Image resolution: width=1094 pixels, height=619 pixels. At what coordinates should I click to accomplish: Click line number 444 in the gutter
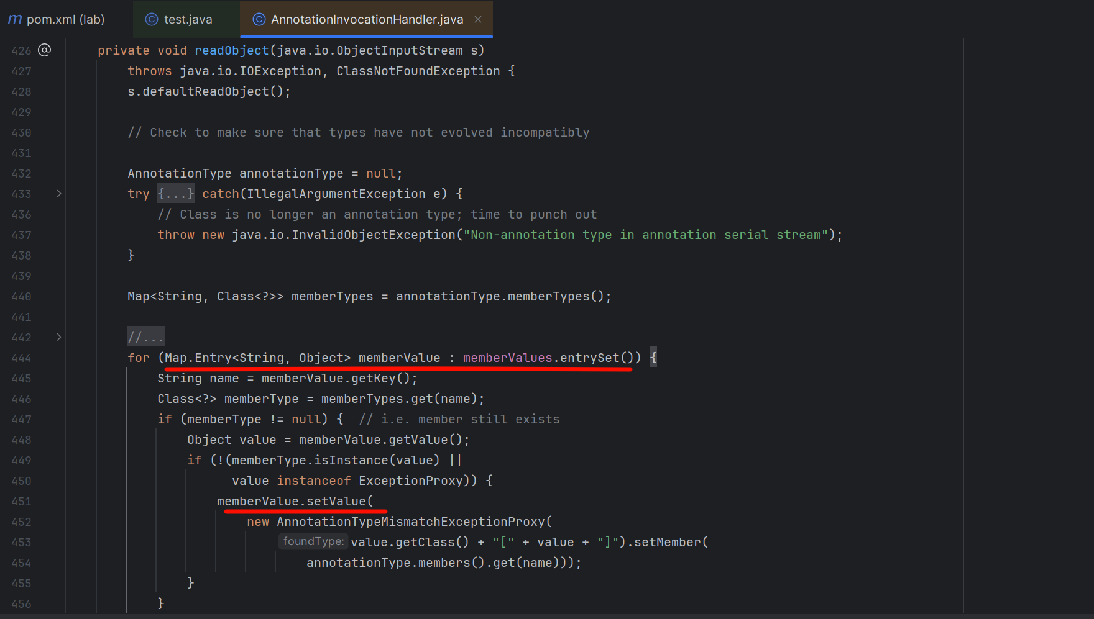click(x=21, y=358)
